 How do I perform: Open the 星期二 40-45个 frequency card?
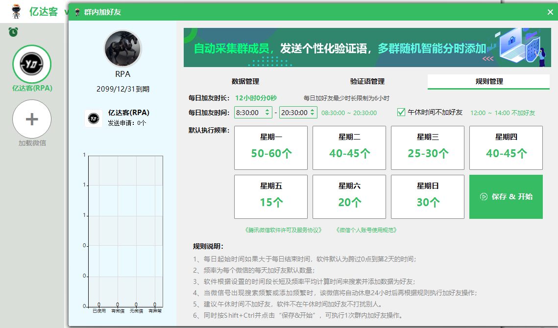(349, 148)
